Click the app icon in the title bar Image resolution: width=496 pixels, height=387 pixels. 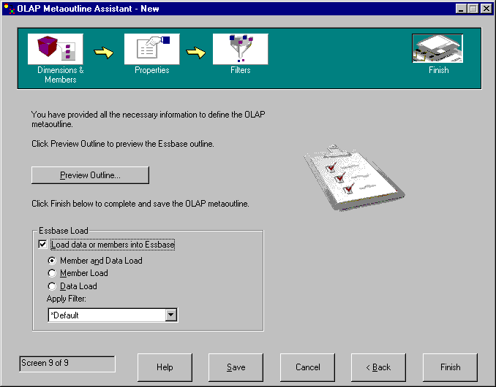10,9
